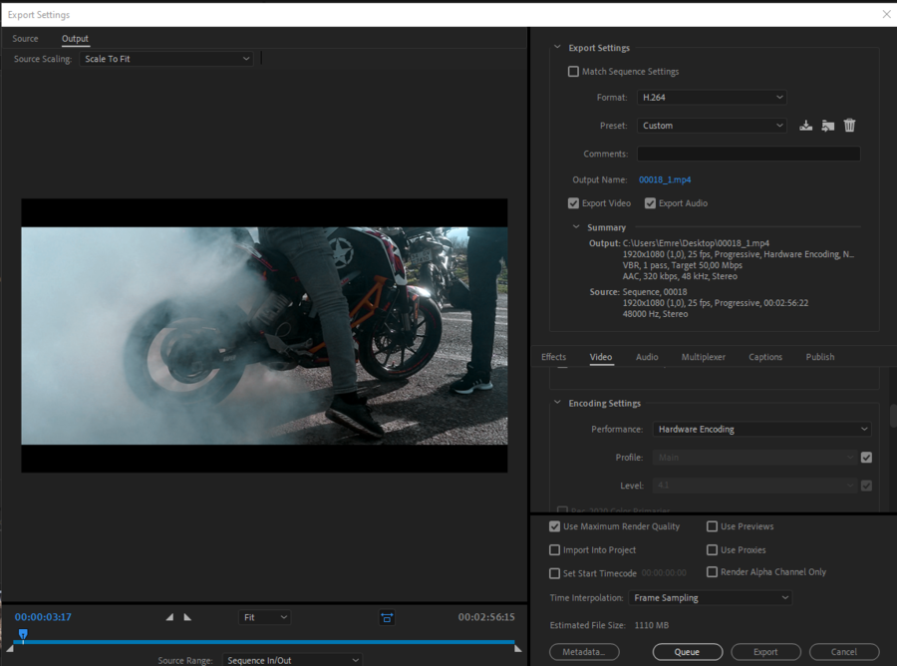Click Estimated File Size value 1110 MB

click(x=652, y=625)
